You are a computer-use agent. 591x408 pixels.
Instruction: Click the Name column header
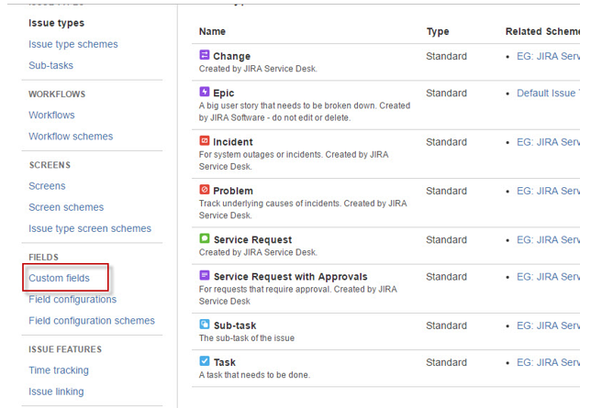click(212, 31)
